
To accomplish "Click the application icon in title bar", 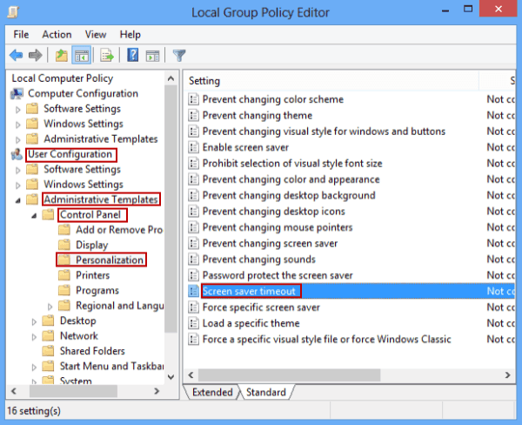I will [13, 12].
